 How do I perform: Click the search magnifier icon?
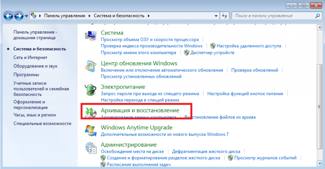pos(317,16)
